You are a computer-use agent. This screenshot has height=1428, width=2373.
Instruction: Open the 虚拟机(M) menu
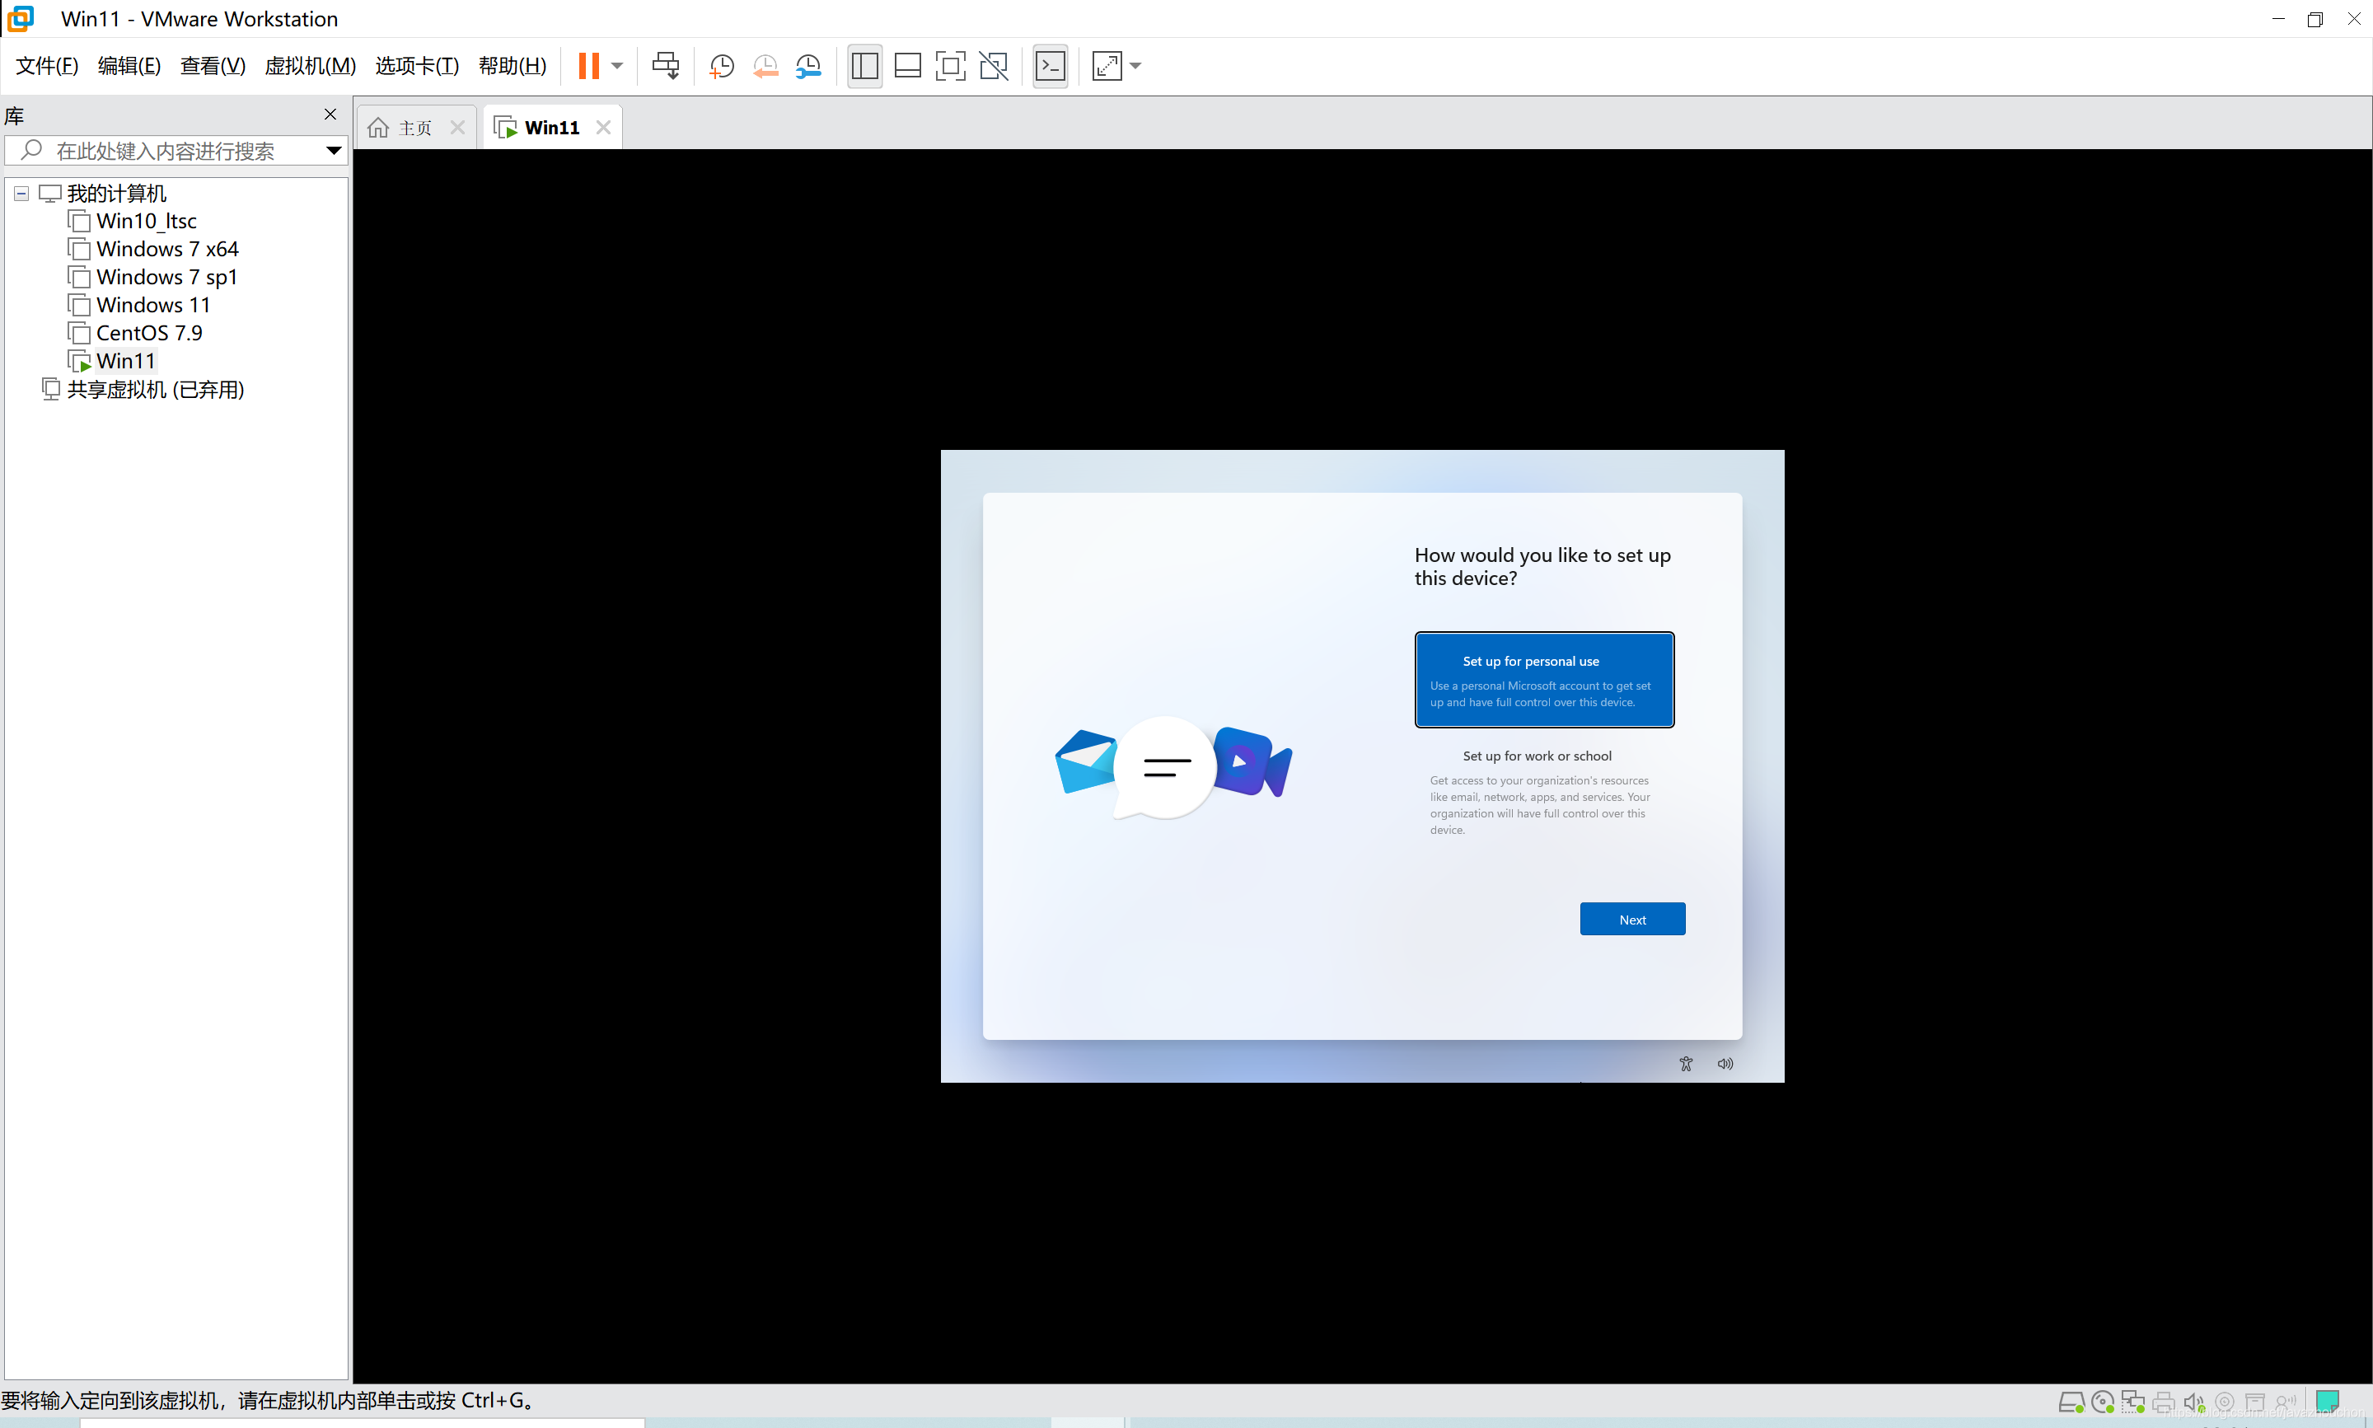[x=310, y=65]
